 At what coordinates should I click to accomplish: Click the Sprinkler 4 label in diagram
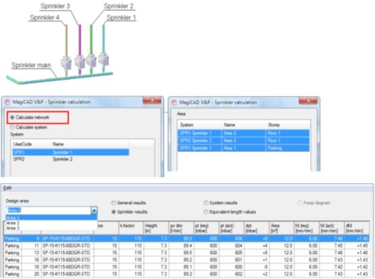click(45, 18)
